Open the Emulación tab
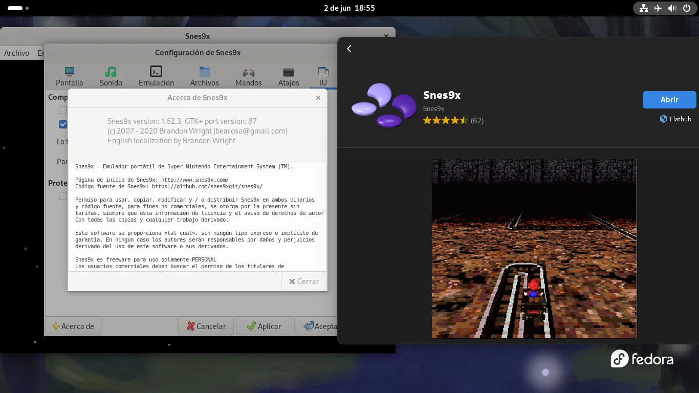 pyautogui.click(x=156, y=77)
